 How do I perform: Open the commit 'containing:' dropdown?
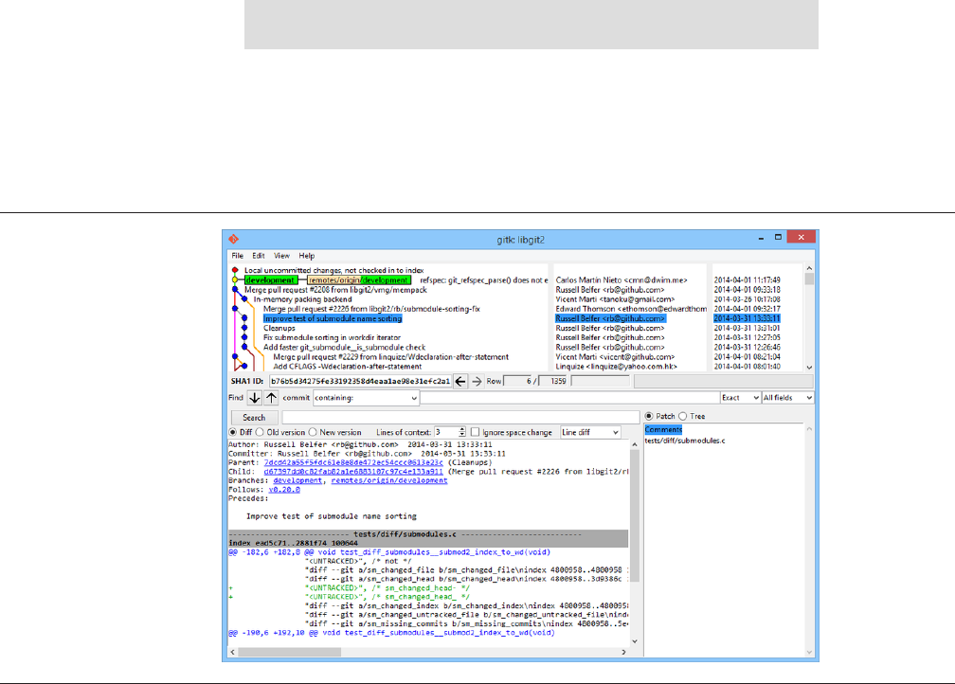[366, 398]
